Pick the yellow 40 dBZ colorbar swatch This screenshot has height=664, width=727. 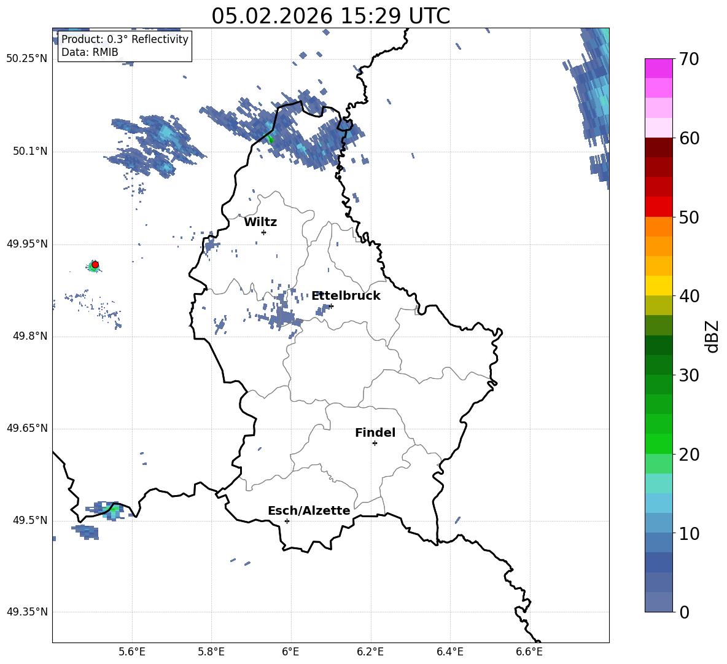coord(658,286)
